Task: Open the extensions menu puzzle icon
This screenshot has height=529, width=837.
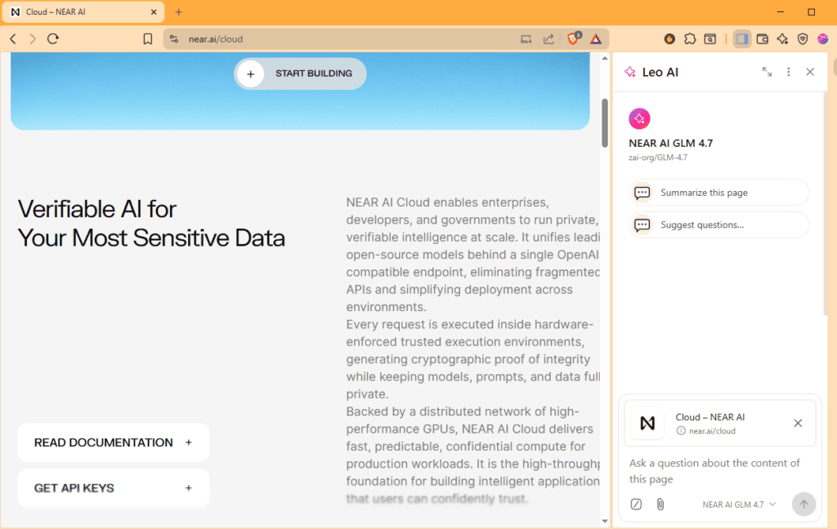Action: point(691,38)
